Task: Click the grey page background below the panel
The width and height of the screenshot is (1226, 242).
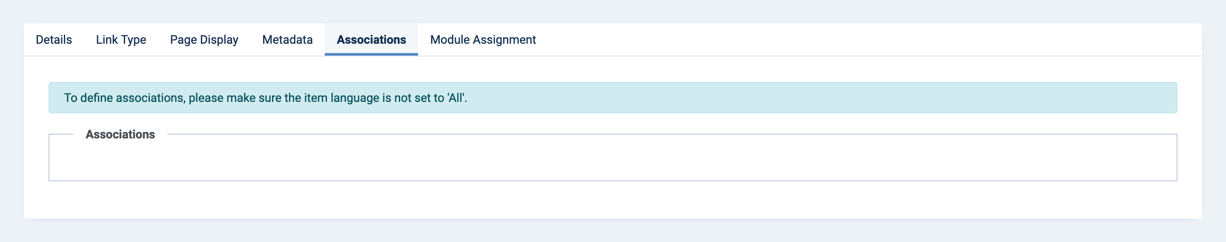Action: (x=612, y=231)
